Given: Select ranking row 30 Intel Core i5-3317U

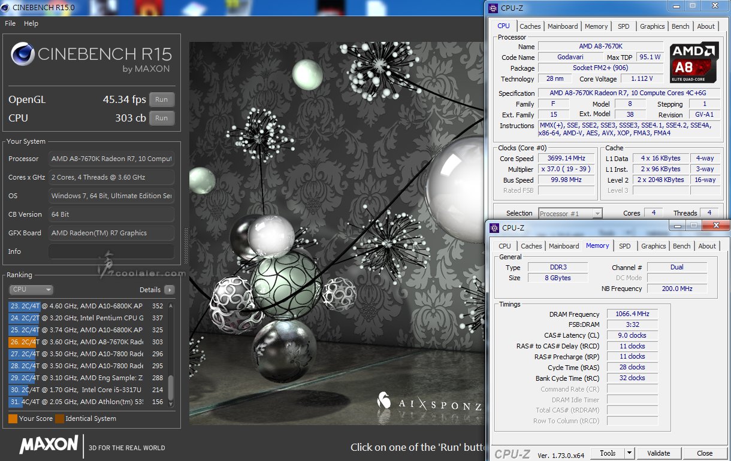Looking at the screenshot, I should [87, 390].
